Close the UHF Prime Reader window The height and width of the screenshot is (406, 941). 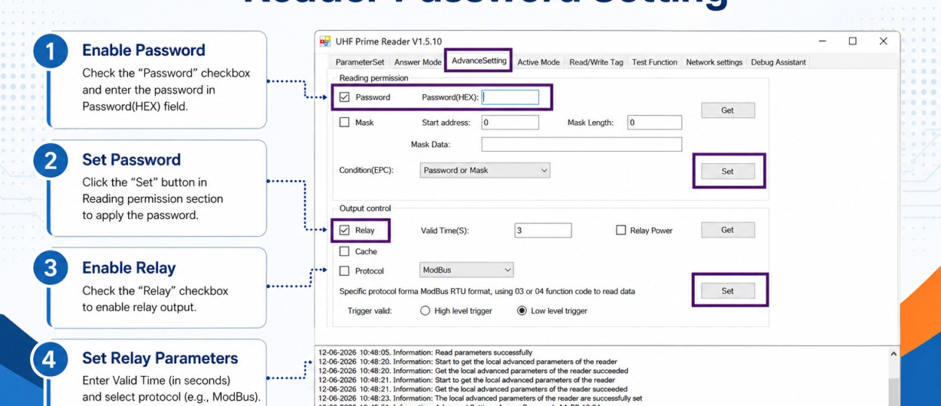coord(884,41)
